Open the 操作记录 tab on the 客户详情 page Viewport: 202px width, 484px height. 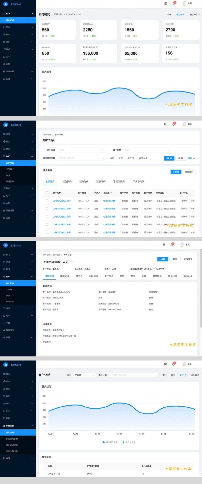188,276
